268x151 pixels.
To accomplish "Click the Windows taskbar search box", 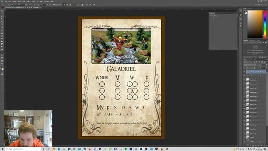I will 23,149.
